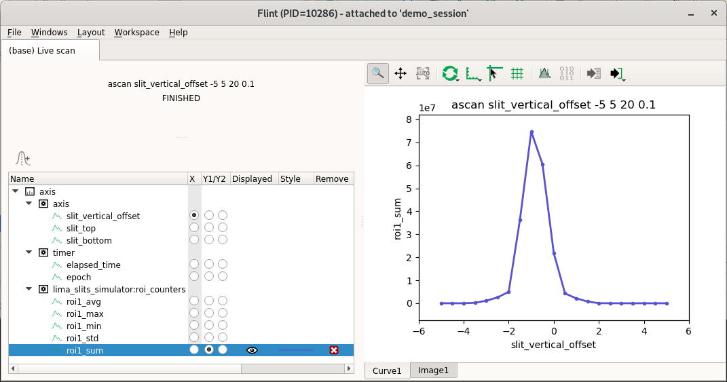The width and height of the screenshot is (727, 382).
Task: Click the purple style line for roi1_sum
Action: [x=296, y=350]
